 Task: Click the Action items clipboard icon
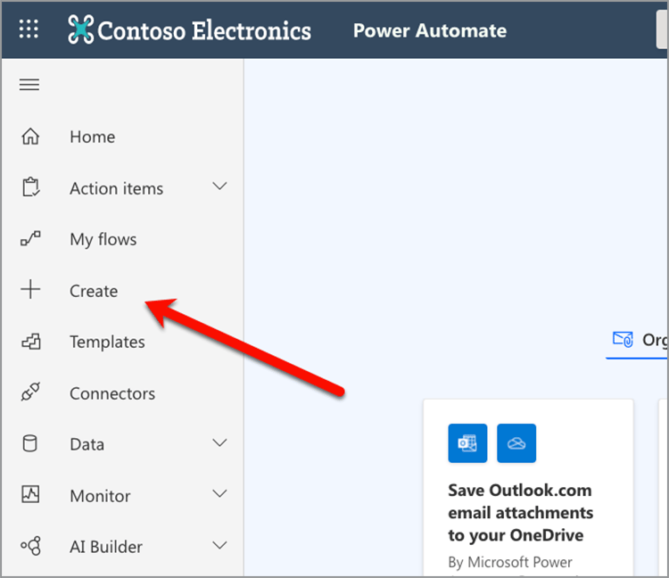30,188
